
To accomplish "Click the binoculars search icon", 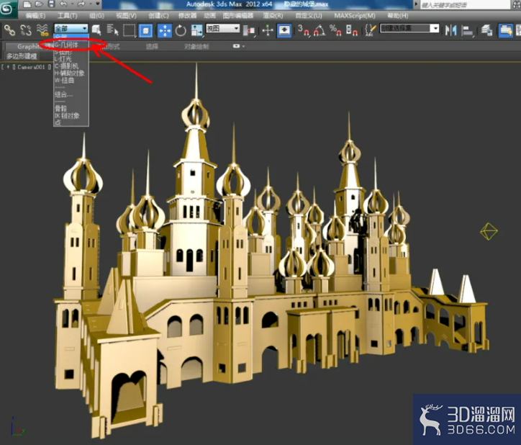I will point(517,4).
